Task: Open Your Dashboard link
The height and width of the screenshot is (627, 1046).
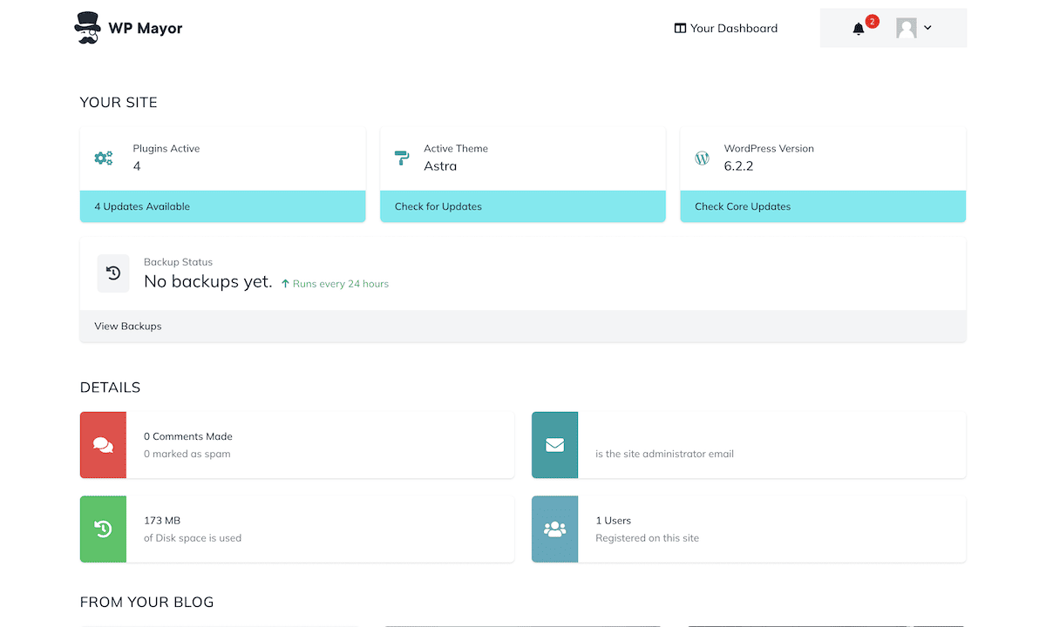Action: [x=726, y=28]
